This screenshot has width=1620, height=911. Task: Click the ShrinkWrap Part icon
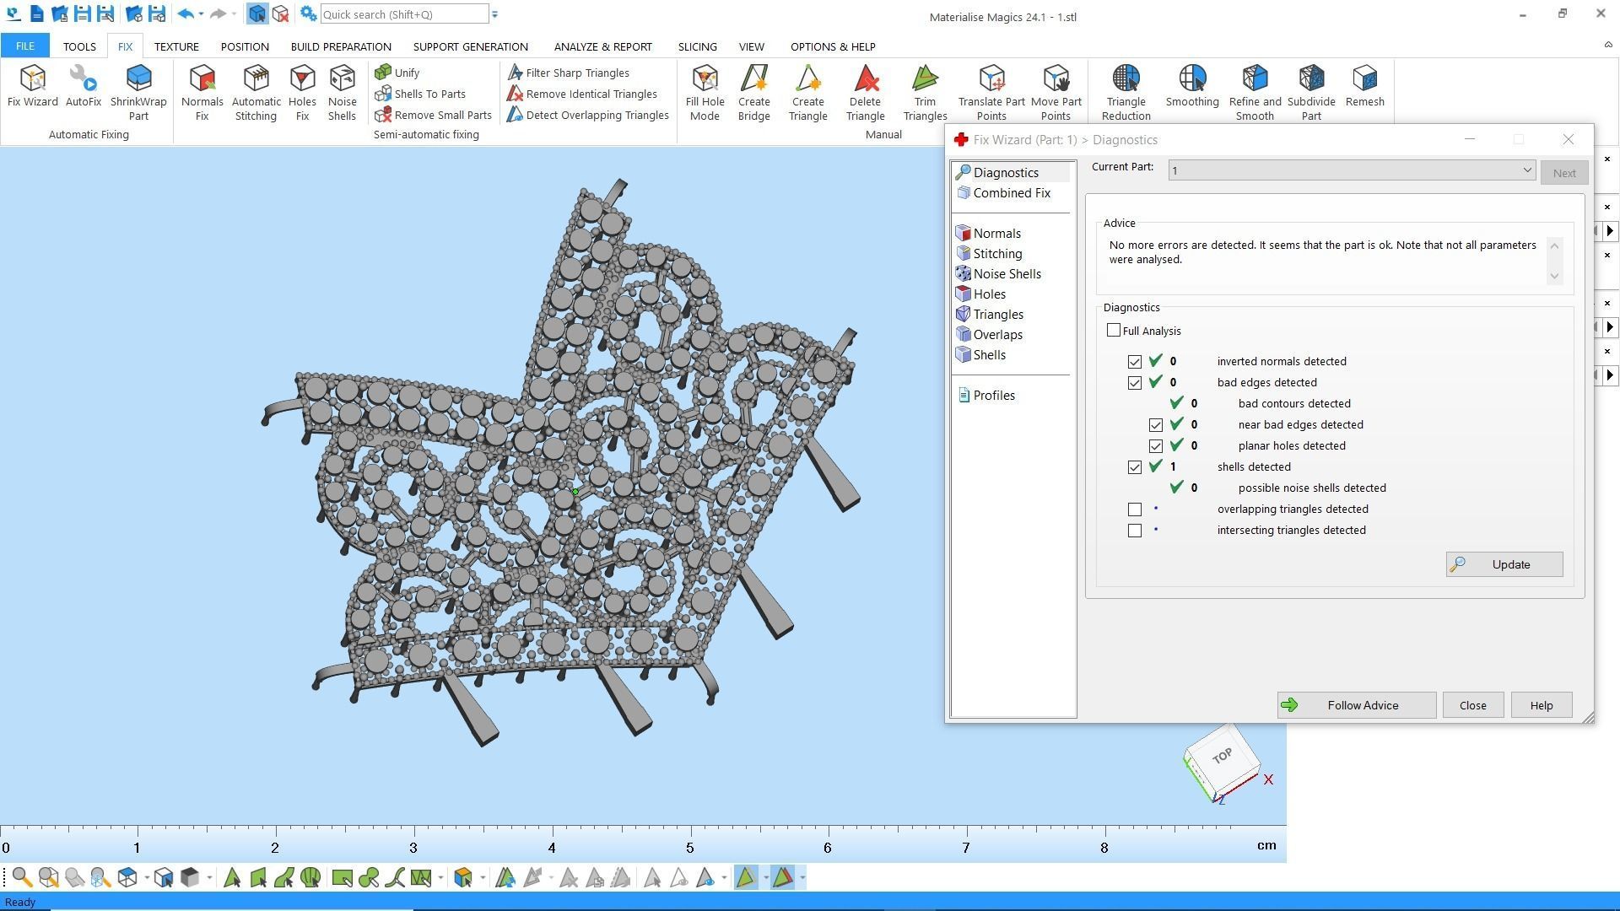[138, 91]
